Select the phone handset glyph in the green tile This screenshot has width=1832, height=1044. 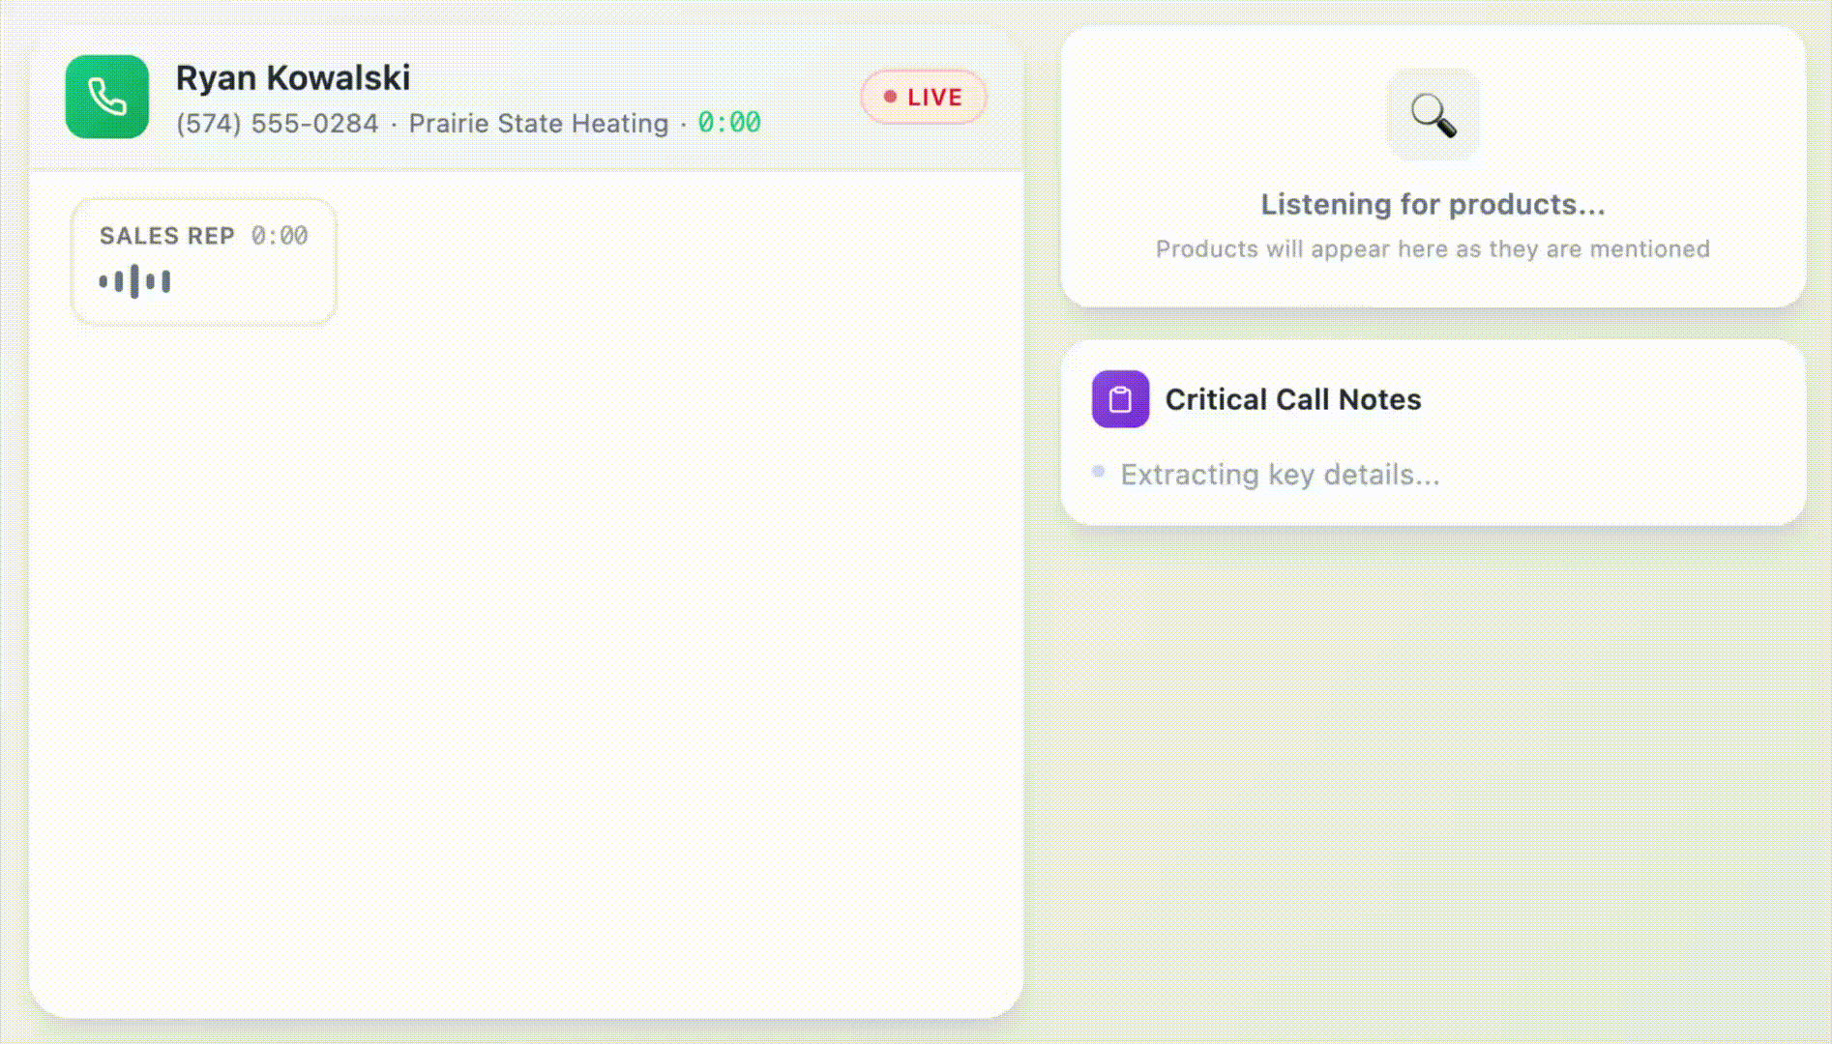coord(106,95)
